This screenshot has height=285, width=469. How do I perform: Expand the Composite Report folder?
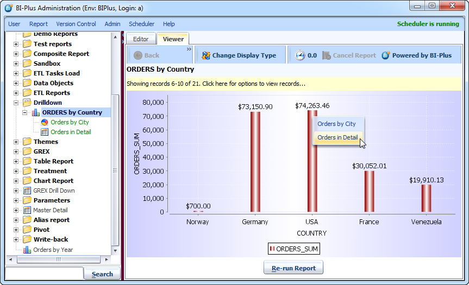click(x=16, y=54)
